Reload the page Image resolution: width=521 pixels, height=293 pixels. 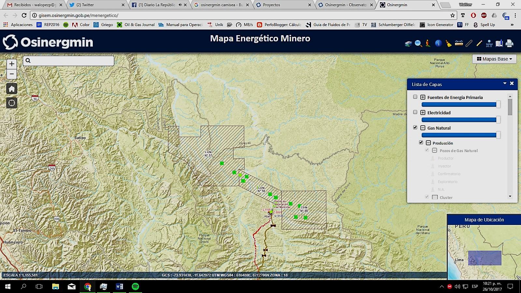point(24,15)
